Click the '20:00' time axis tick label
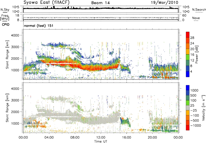This screenshot has width=206, height=143. pos(152,138)
